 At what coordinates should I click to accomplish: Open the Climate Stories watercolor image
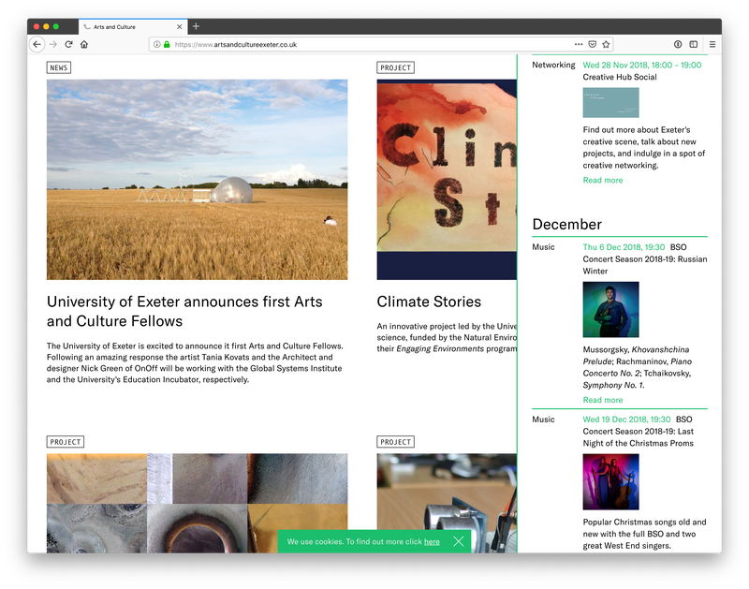point(447,180)
